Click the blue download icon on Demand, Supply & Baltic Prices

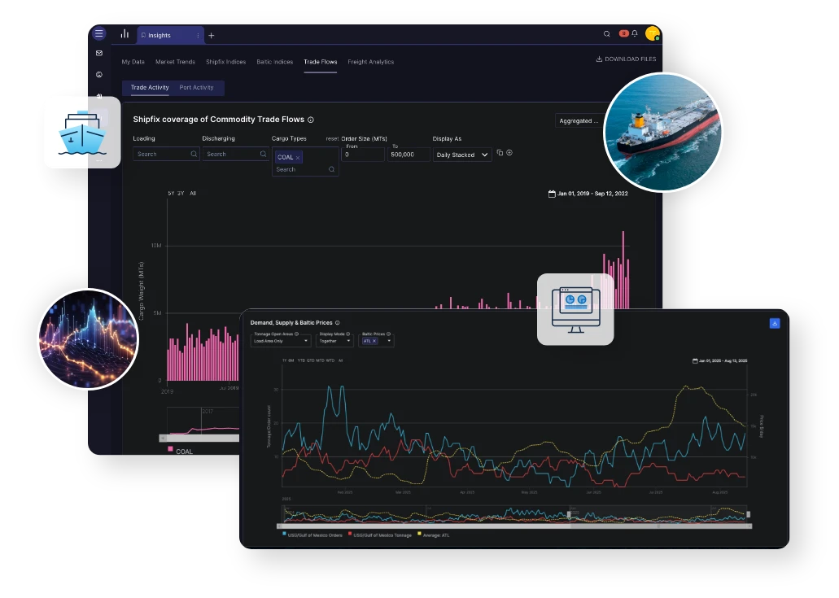click(774, 322)
